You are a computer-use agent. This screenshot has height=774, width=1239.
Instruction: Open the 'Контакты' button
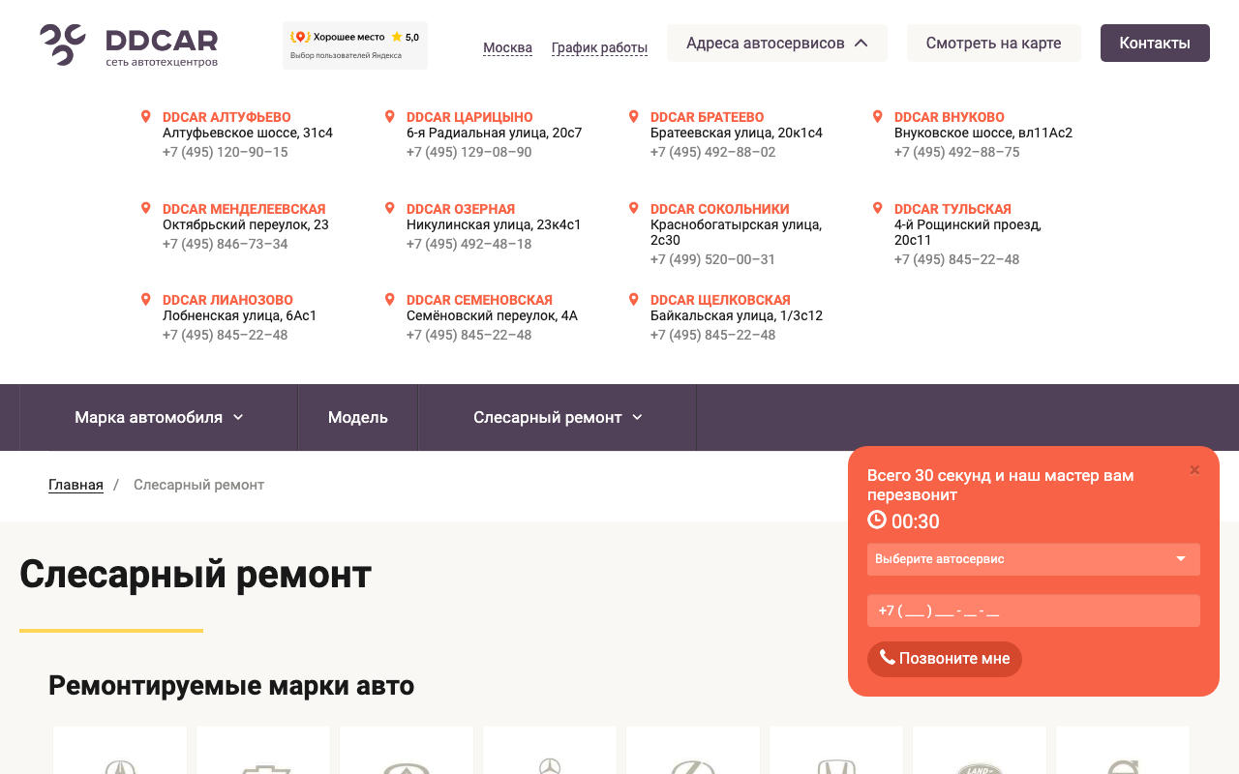pos(1155,44)
